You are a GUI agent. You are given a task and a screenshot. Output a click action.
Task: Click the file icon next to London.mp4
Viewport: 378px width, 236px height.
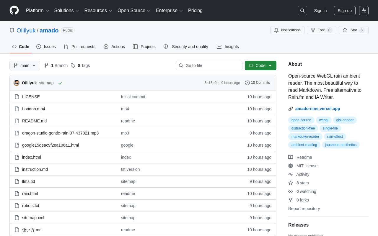click(17, 109)
